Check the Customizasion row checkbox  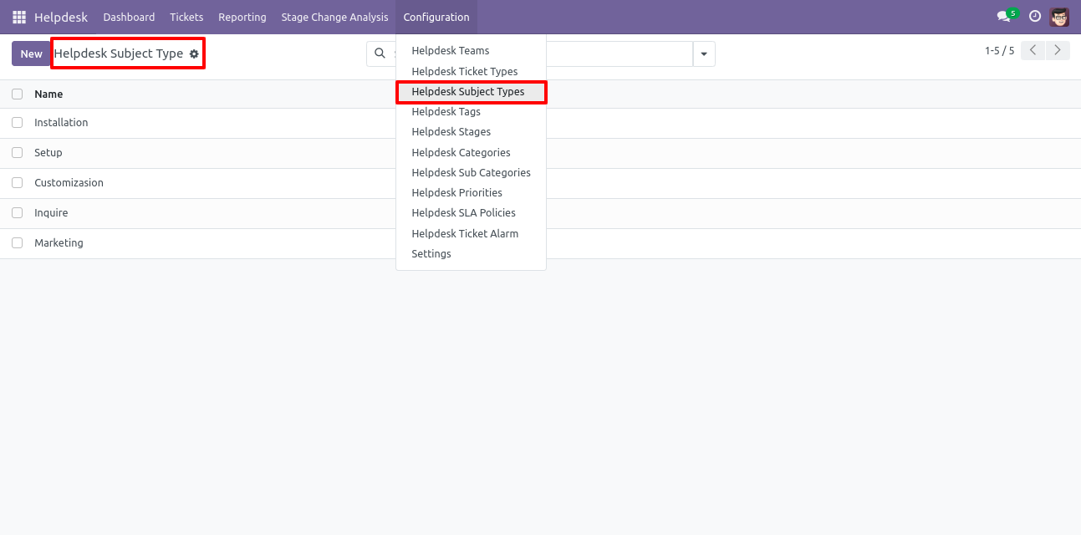click(17, 183)
